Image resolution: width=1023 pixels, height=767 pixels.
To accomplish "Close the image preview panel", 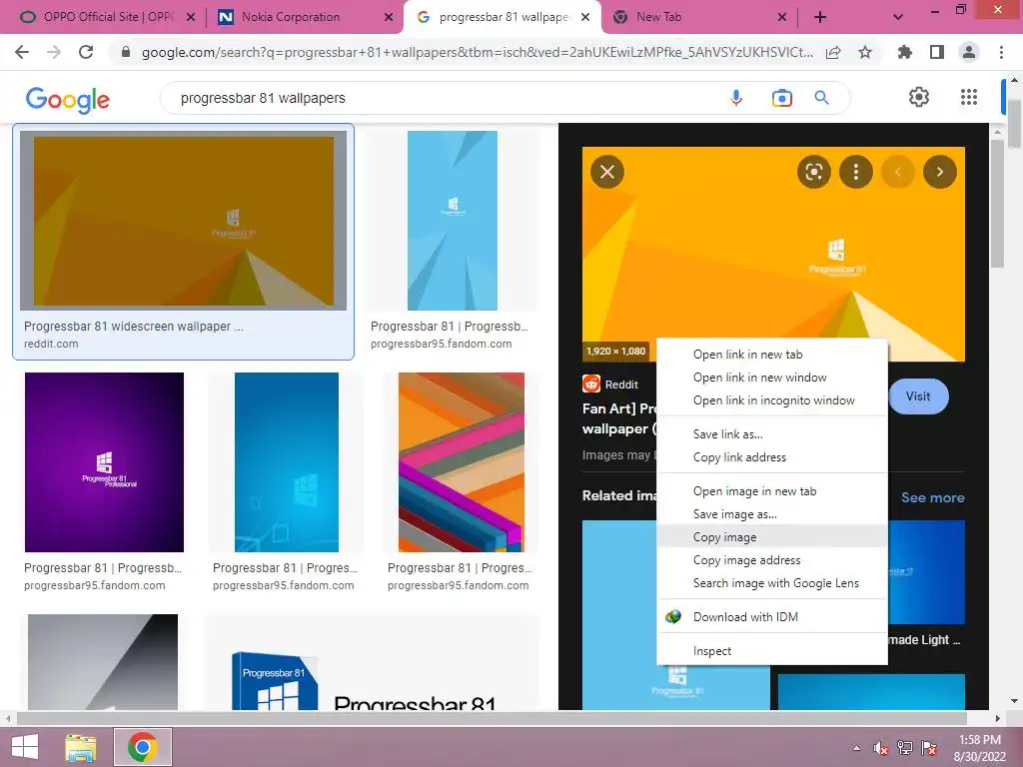I will coord(607,172).
